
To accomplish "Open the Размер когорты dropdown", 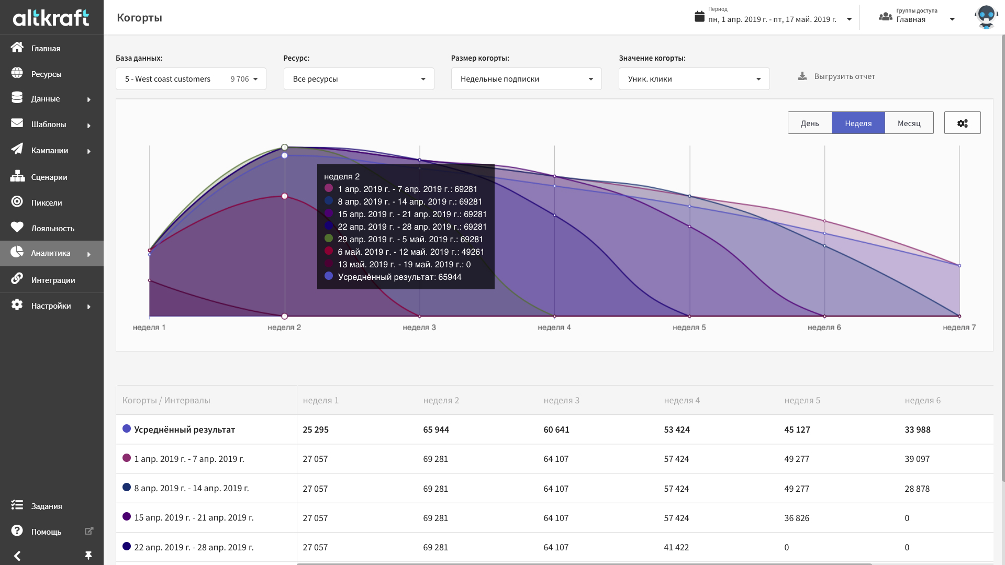I will [527, 78].
